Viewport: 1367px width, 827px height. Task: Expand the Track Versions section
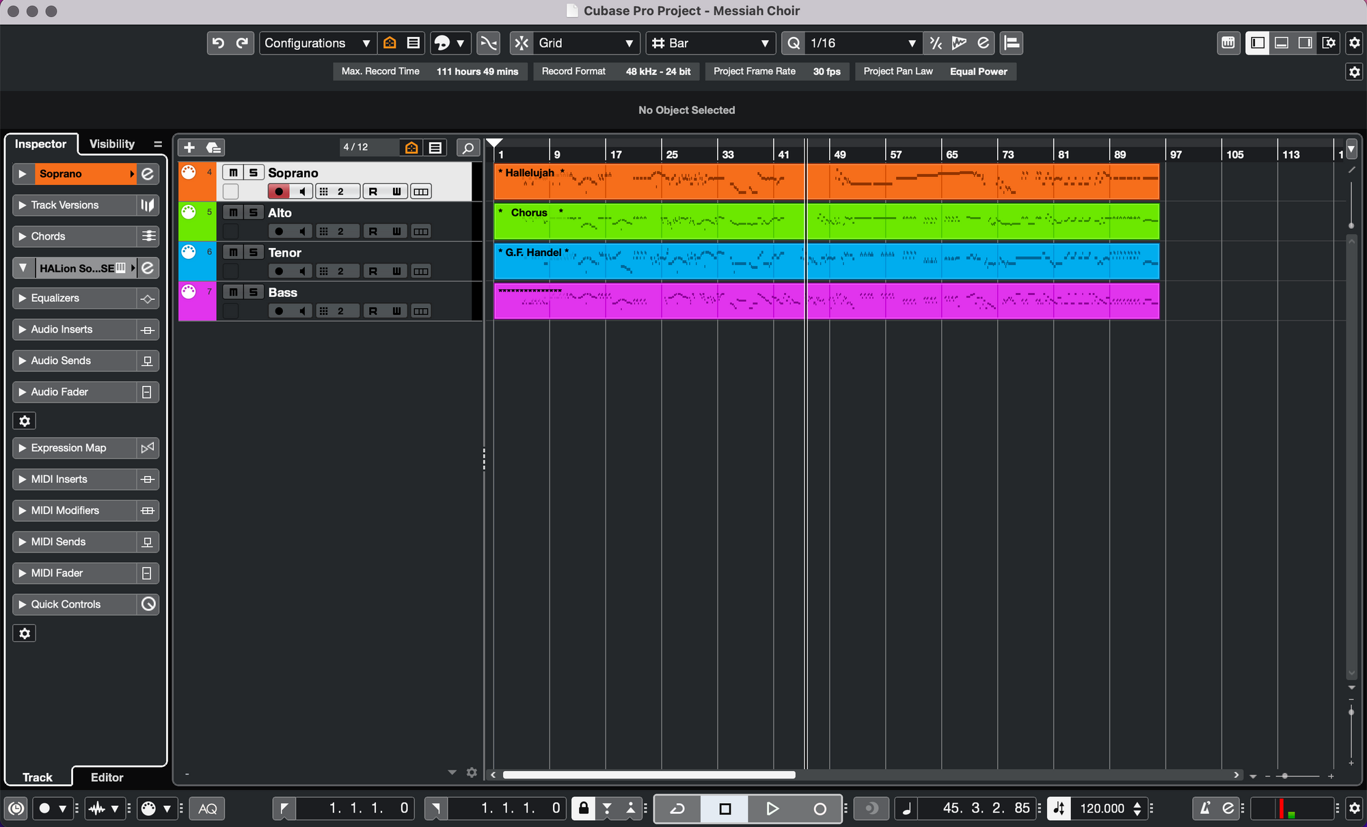click(x=75, y=205)
